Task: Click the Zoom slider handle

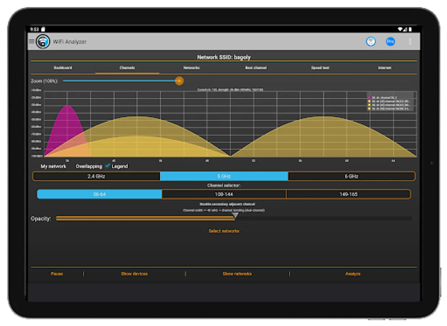Action: click(x=179, y=81)
